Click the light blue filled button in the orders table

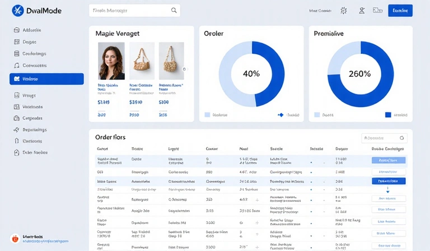tap(389, 160)
